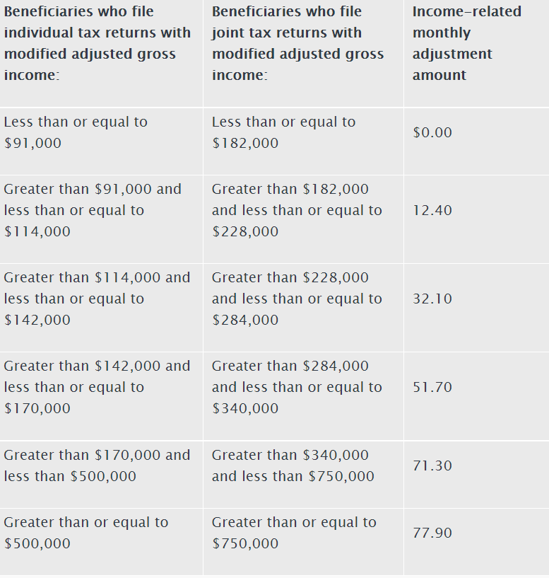
Task: Select the 'Greater than or equal to $500,000' cell
Action: [x=86, y=533]
